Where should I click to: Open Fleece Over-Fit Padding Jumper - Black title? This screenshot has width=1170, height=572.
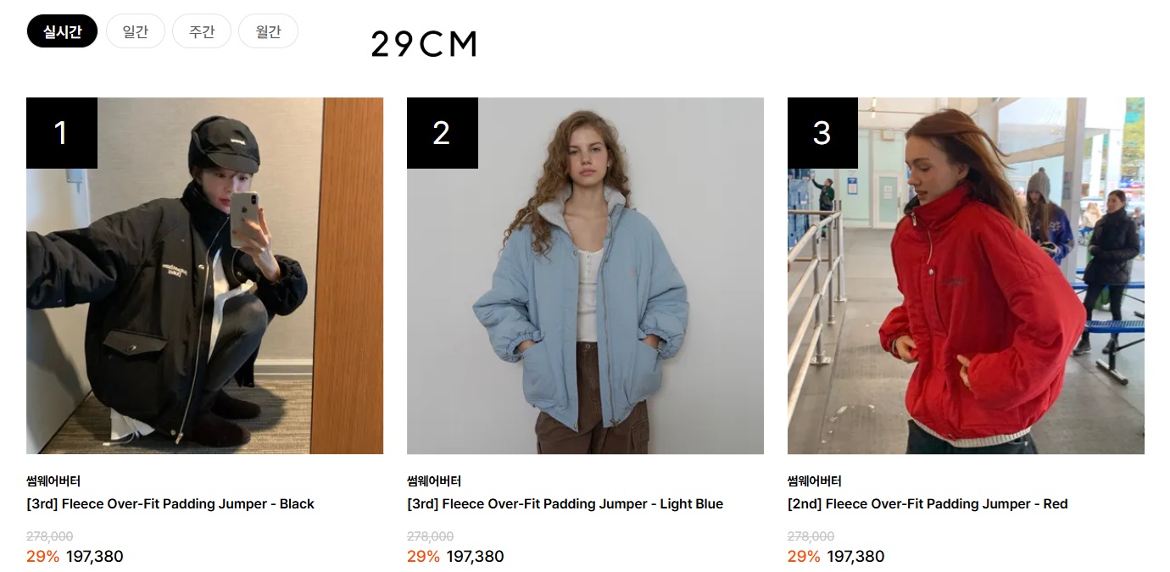tap(170, 503)
